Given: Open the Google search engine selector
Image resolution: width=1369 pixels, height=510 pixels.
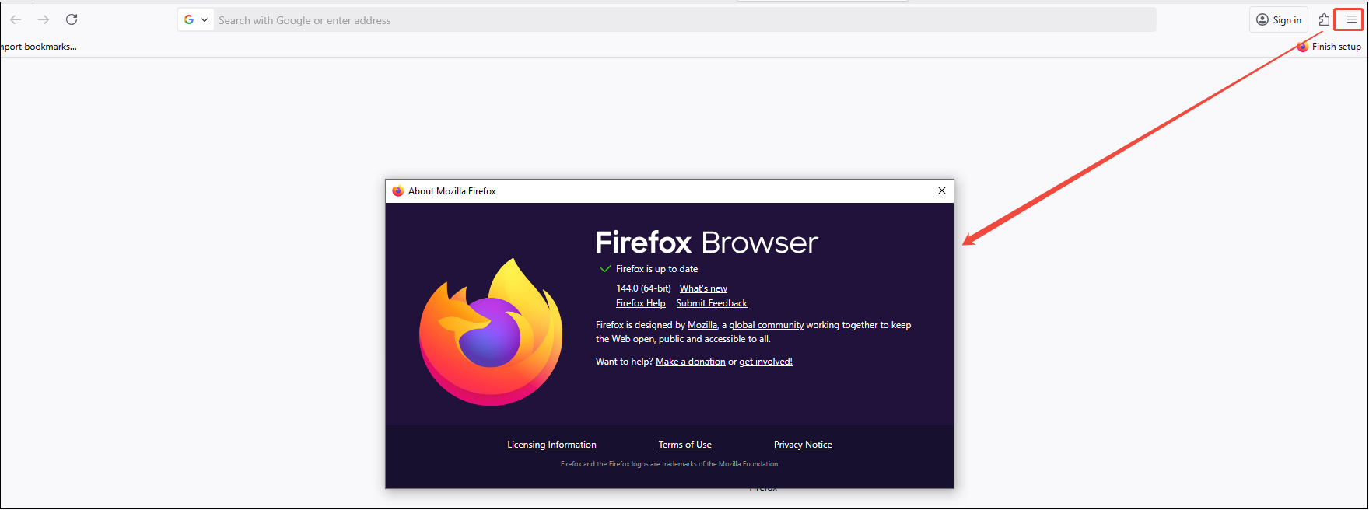Looking at the screenshot, I should [x=195, y=20].
